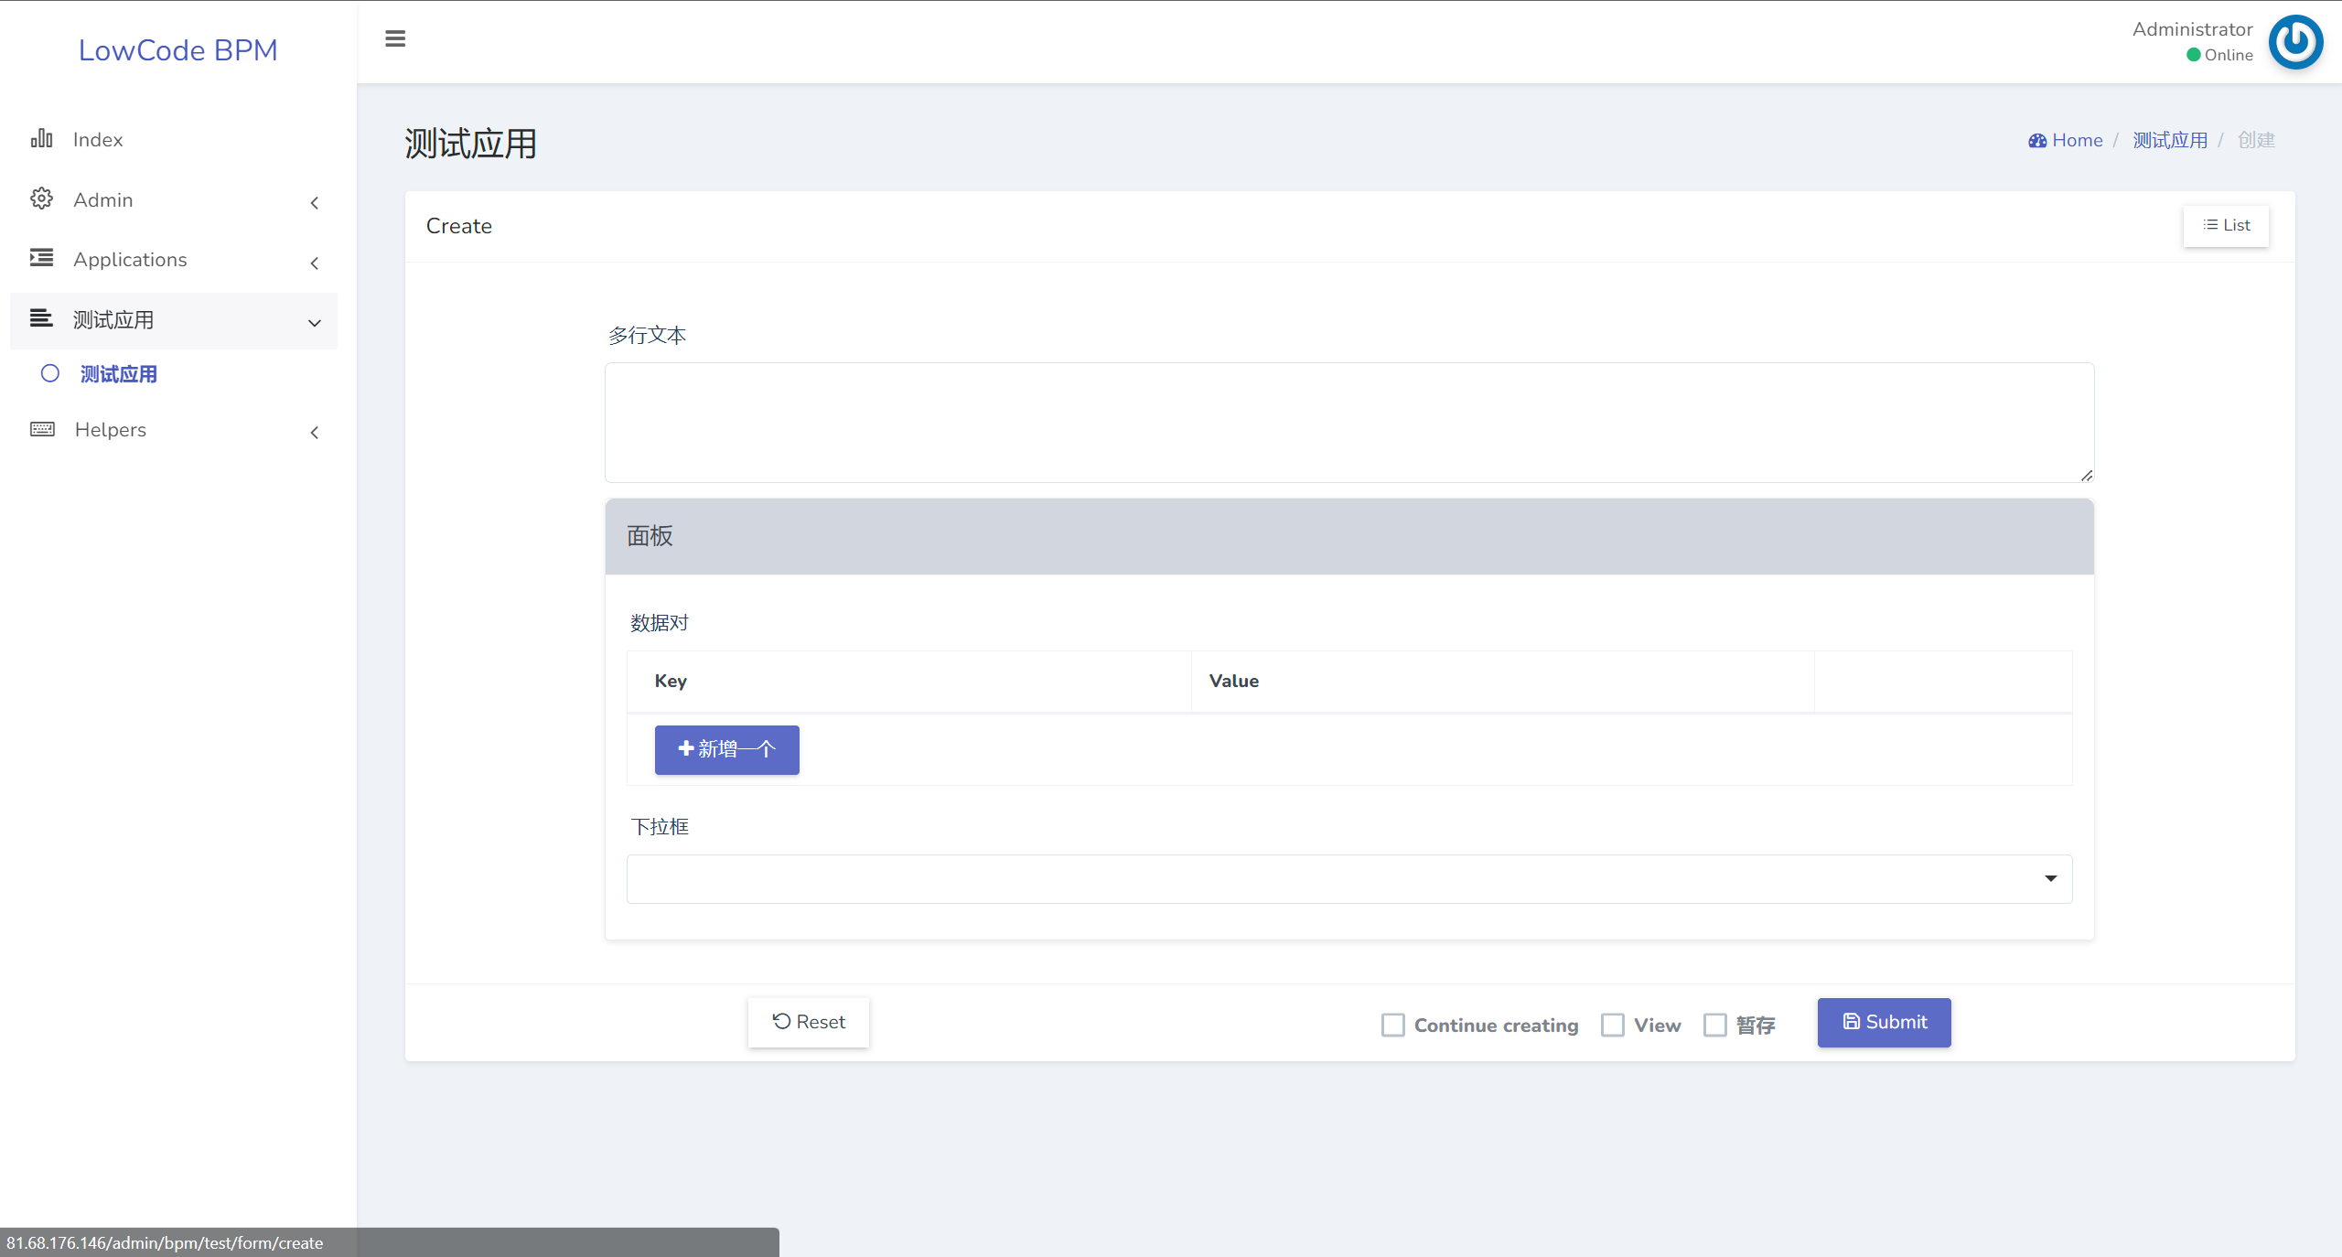This screenshot has width=2342, height=1257.
Task: Expand the 测试应用 sidebar section
Action: pos(174,320)
